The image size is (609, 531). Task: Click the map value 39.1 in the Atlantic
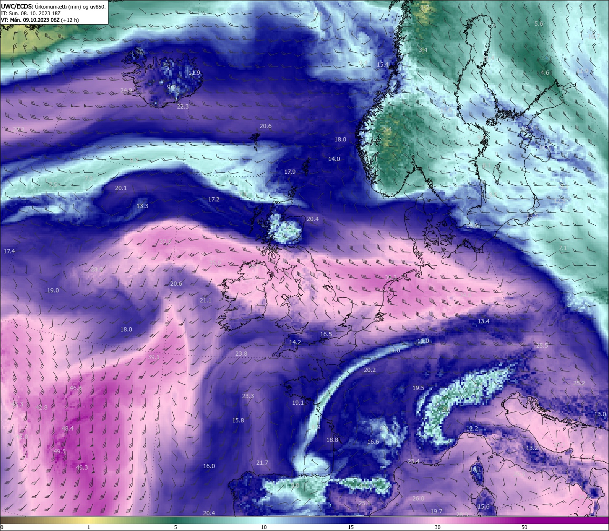[154, 357]
